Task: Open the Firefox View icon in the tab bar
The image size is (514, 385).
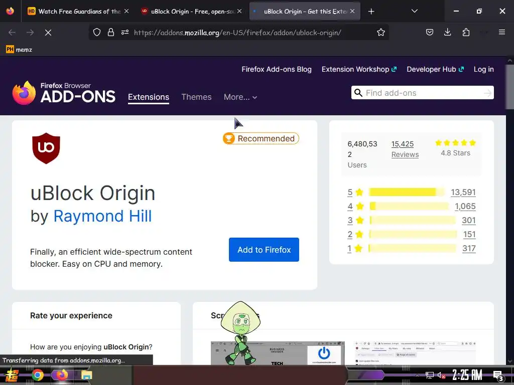Action: [x=10, y=11]
